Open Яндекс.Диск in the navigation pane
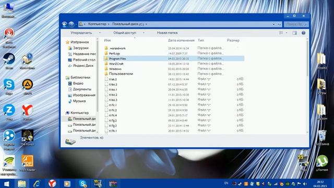Viewport: 334px width, 188px height. (x=83, y=66)
